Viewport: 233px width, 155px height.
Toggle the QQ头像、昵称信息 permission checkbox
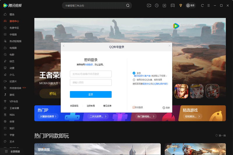point(134,80)
